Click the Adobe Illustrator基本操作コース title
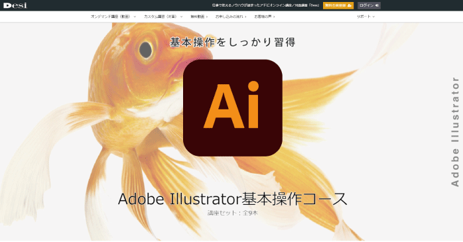463x242 pixels. 233,199
